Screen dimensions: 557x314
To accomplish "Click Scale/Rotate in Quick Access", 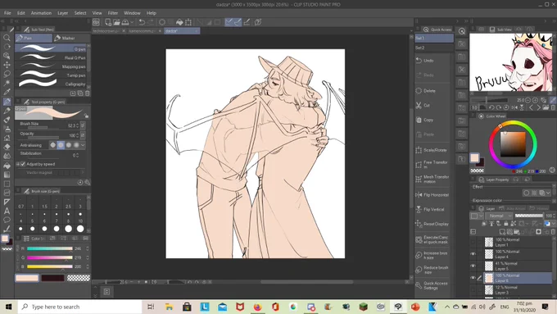I will pos(432,150).
